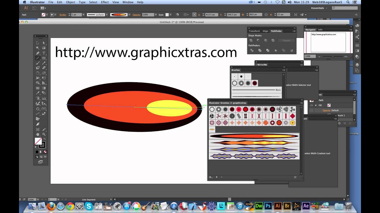Open the Uniform width profile dropdown
The image size is (380, 213).
(x=107, y=14)
